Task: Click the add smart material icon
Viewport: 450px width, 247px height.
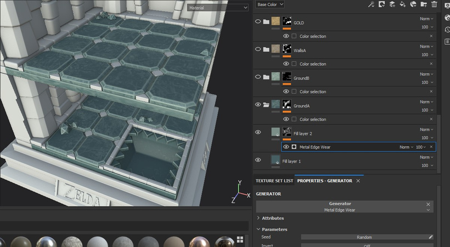Action: pos(413,4)
